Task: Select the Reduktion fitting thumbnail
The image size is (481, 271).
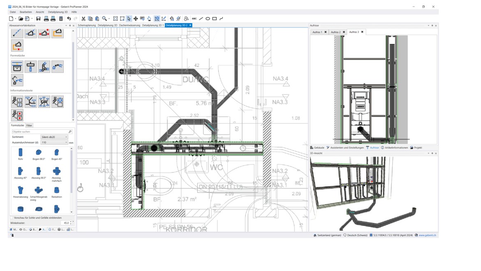Action: coord(57,191)
